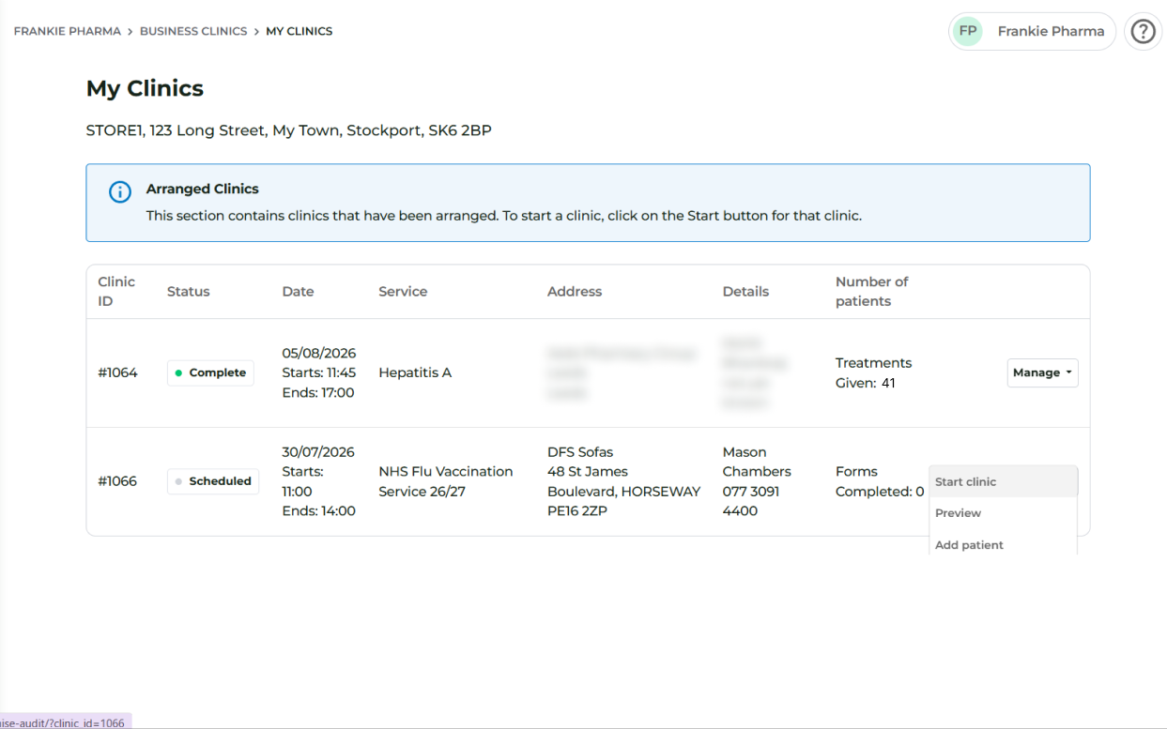Open BUSINESS CLINICS breadcrumb link

pyautogui.click(x=193, y=31)
